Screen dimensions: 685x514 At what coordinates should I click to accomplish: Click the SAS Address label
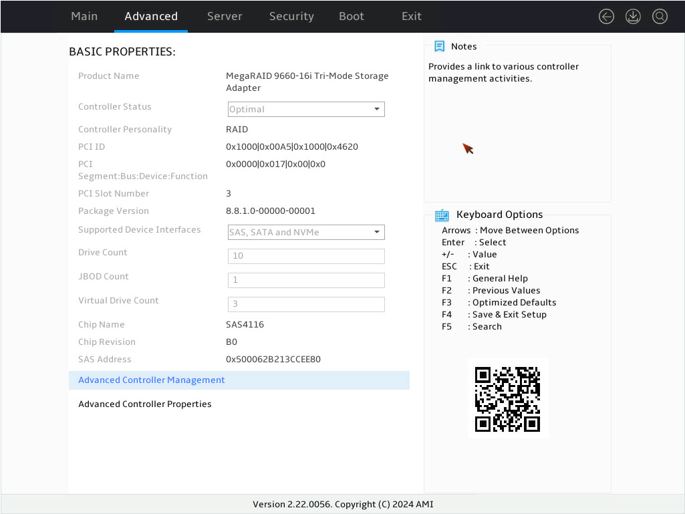pos(104,360)
